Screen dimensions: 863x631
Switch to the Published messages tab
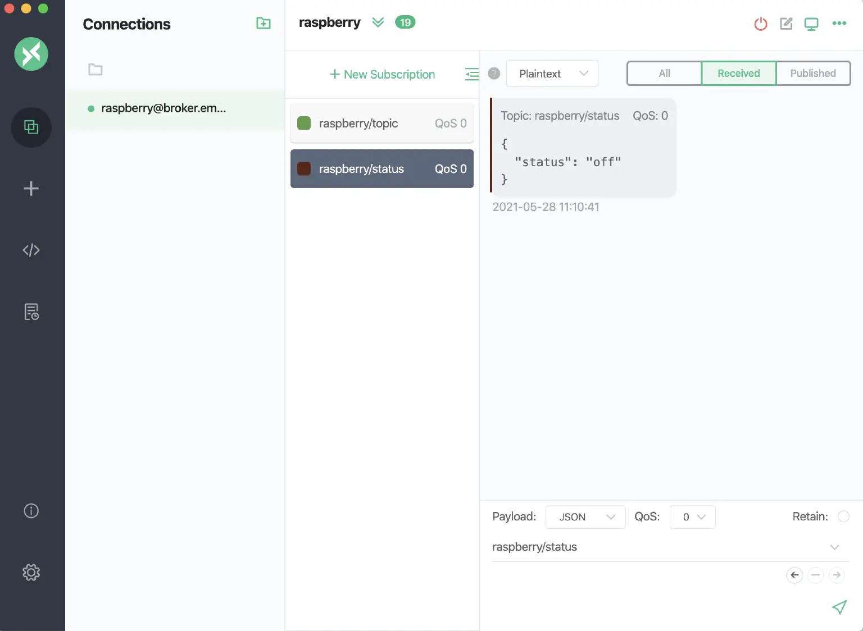pyautogui.click(x=812, y=73)
